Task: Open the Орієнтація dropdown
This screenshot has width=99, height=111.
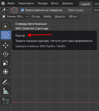Action: pos(96,10)
